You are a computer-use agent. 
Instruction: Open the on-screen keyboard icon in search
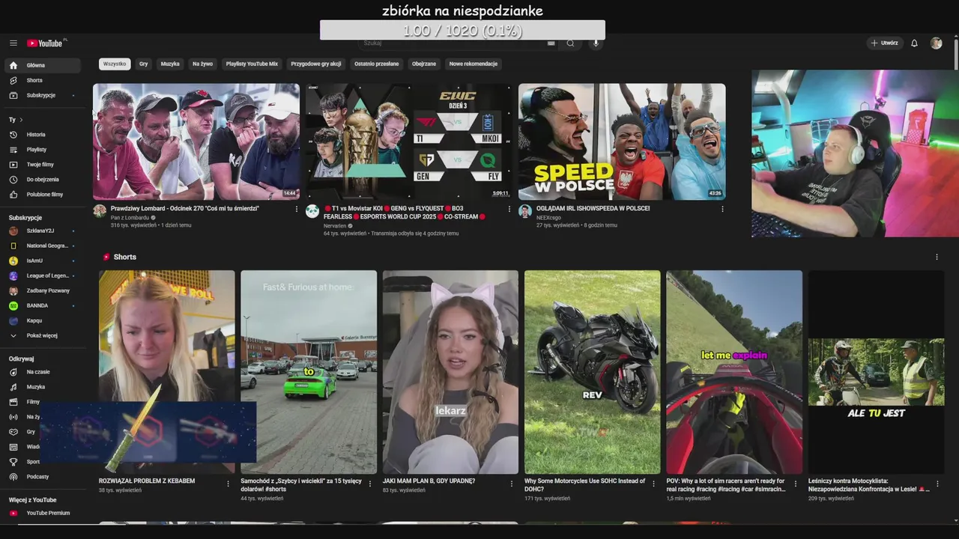pos(551,43)
